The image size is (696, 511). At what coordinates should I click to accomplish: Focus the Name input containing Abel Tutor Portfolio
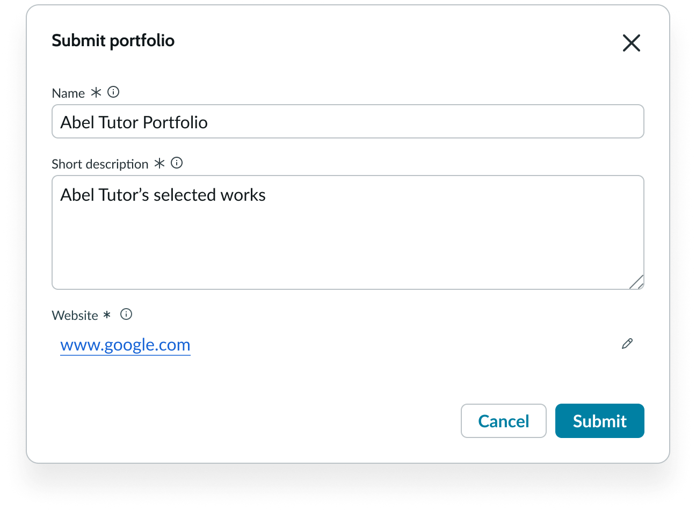pyautogui.click(x=348, y=121)
